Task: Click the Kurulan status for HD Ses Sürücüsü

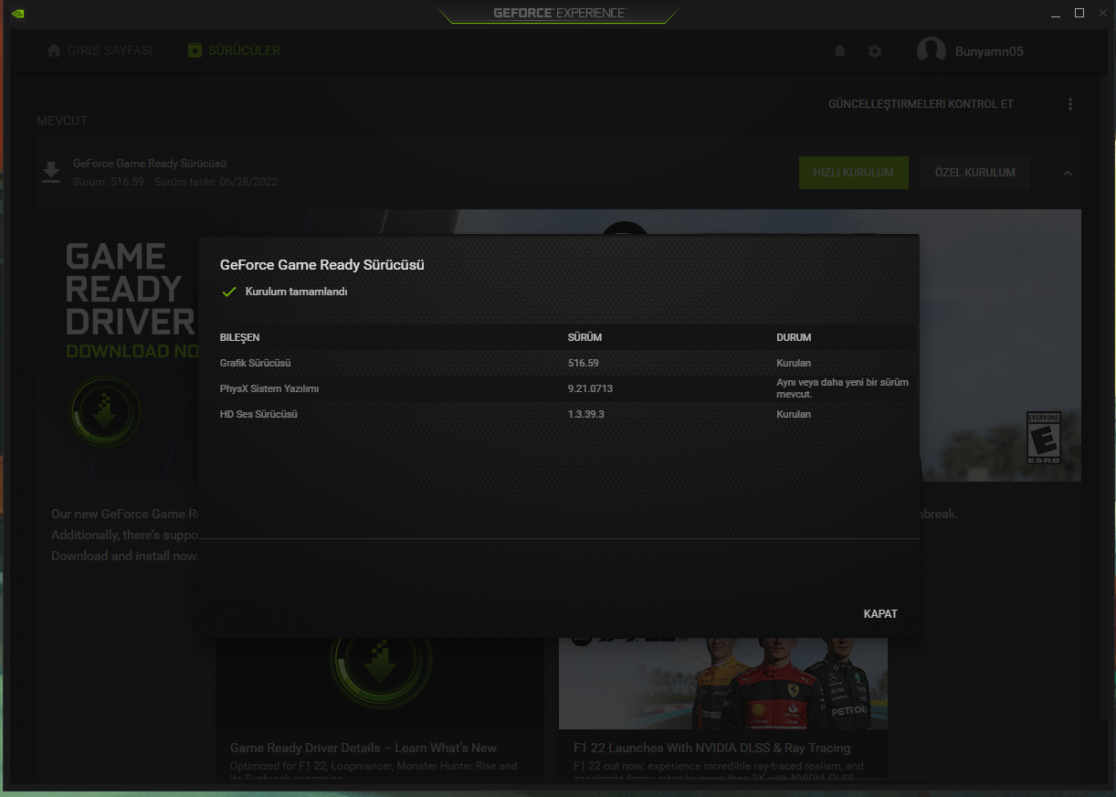Action: click(x=794, y=414)
